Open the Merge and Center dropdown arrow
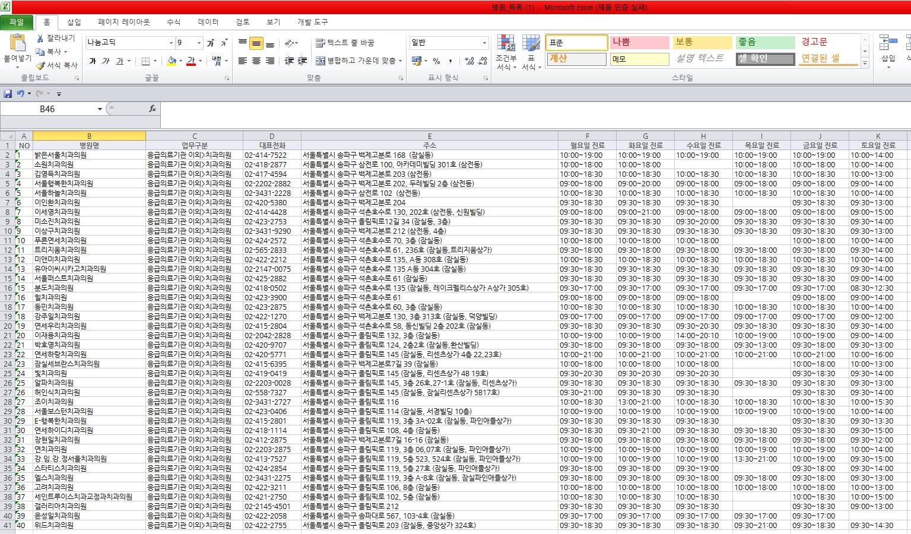The height and width of the screenshot is (534, 911). pos(401,61)
